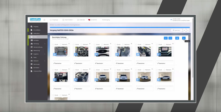
Task: Go to the next Vorgang with the right arrow
Action: (188, 30)
